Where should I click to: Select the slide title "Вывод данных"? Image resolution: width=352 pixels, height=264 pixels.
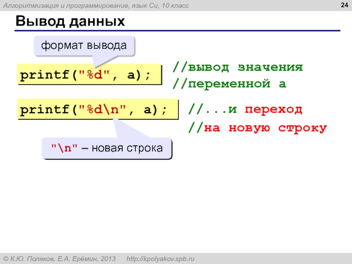point(70,22)
